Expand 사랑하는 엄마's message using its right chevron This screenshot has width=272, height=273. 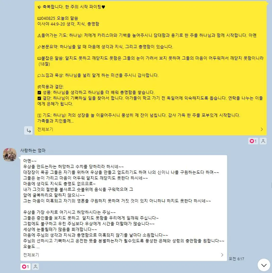click(222, 255)
